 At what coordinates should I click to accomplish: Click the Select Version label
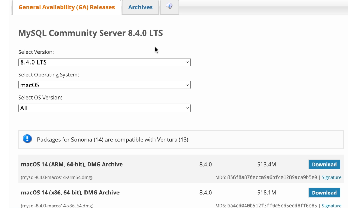(36, 52)
